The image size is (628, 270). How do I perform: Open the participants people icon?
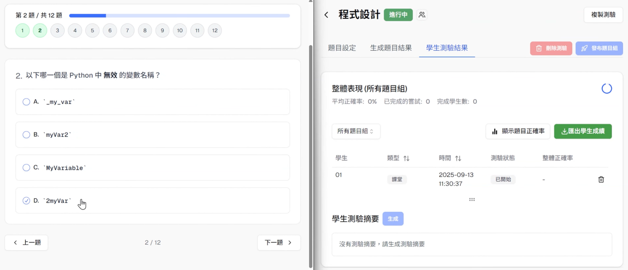point(422,15)
